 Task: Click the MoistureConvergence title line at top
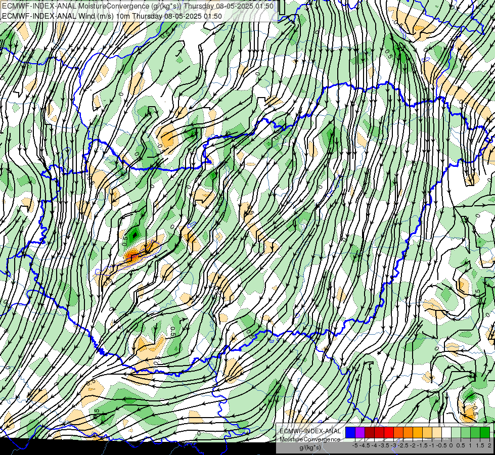[x=138, y=6]
